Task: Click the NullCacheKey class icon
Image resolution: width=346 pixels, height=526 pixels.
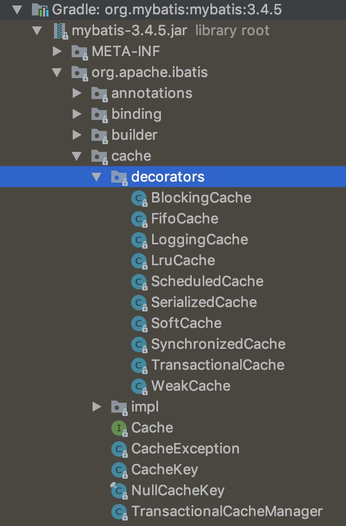Action: click(x=118, y=490)
